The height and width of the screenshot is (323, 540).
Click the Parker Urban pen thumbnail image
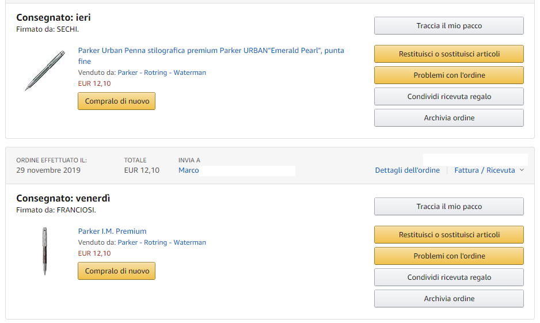45,70
